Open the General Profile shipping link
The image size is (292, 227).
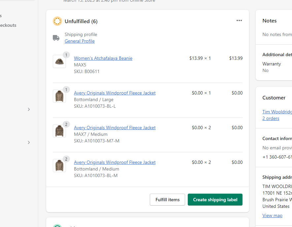pyautogui.click(x=80, y=41)
